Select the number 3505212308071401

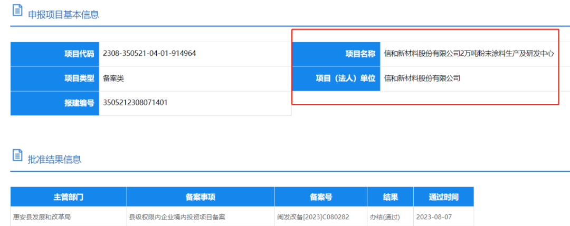(x=136, y=103)
